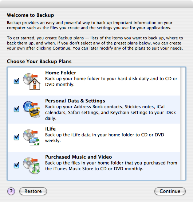Select the iLife plan title text

[51, 129]
